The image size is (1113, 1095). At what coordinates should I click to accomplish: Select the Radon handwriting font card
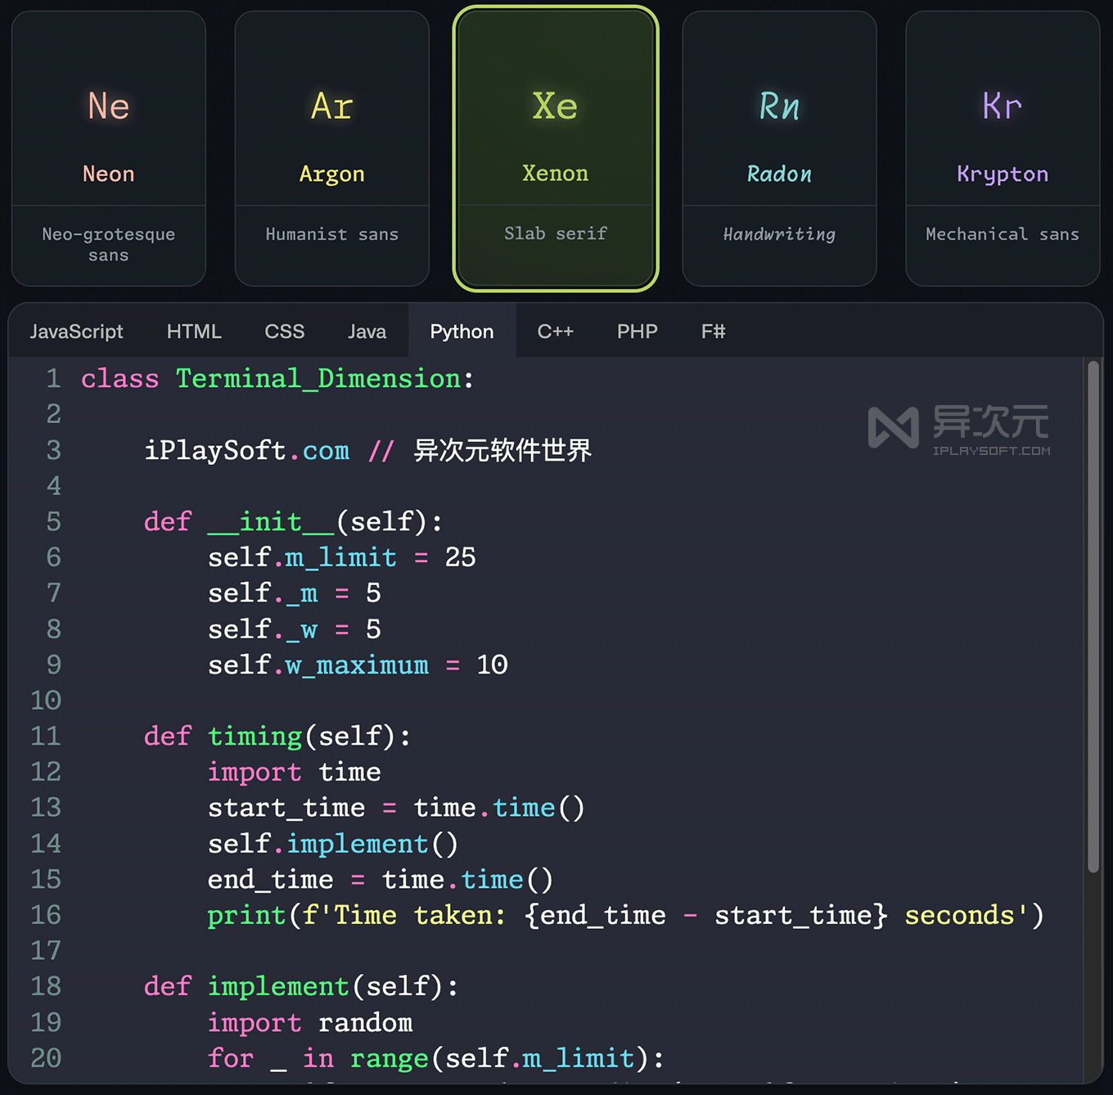click(778, 149)
